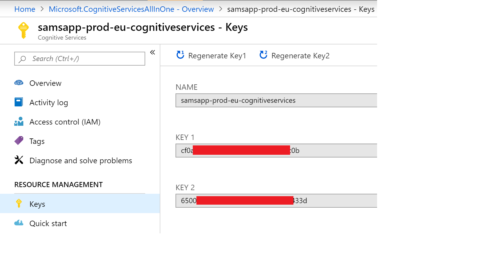The height and width of the screenshot is (266, 485).
Task: Collapse the sidebar with double chevron
Action: [x=152, y=52]
